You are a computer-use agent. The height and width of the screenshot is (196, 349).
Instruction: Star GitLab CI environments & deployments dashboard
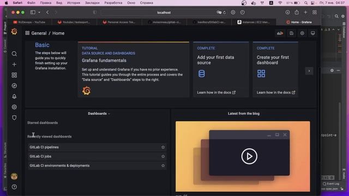163,166
